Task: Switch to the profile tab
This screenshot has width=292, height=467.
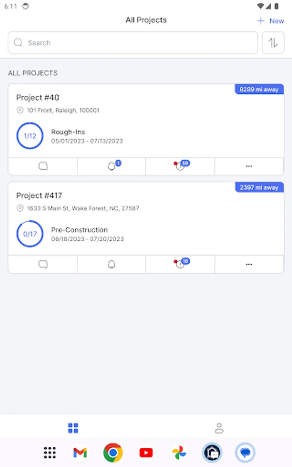Action: [219, 428]
